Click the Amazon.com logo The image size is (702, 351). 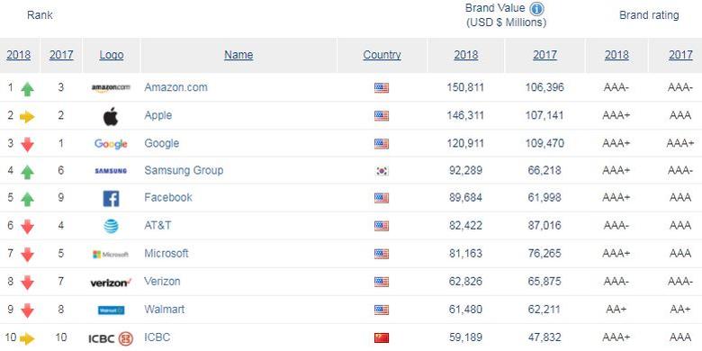tap(111, 88)
